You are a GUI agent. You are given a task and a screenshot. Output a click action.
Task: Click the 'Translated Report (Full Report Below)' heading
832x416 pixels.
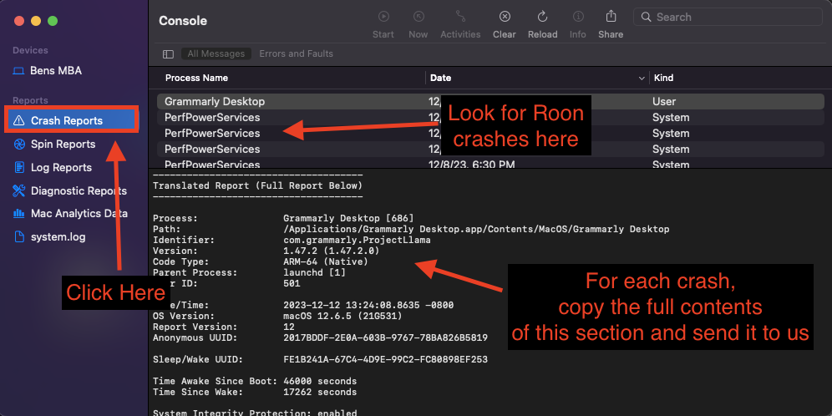[x=257, y=185]
